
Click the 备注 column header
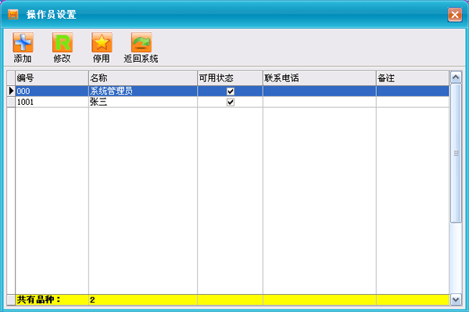tap(413, 78)
